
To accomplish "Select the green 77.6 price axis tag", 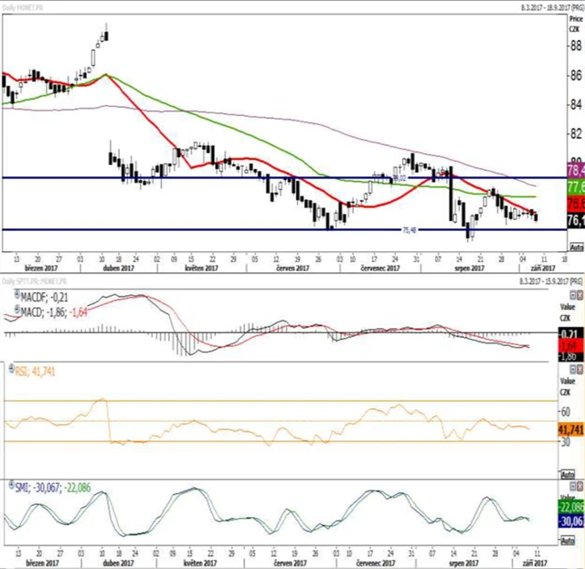I will [x=576, y=186].
